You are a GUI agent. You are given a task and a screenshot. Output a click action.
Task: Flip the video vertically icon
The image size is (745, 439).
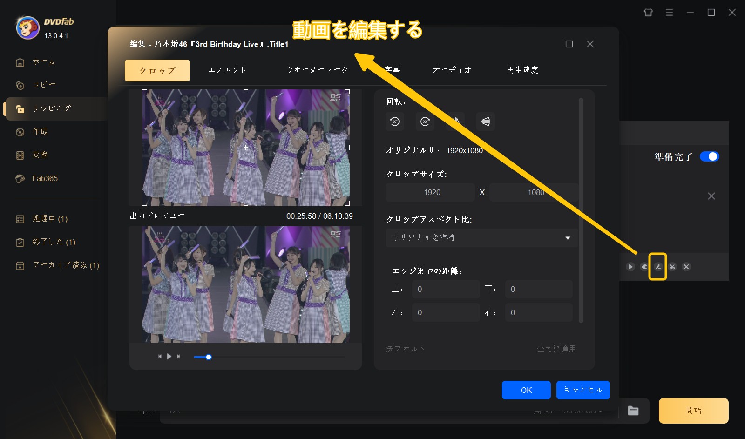486,122
